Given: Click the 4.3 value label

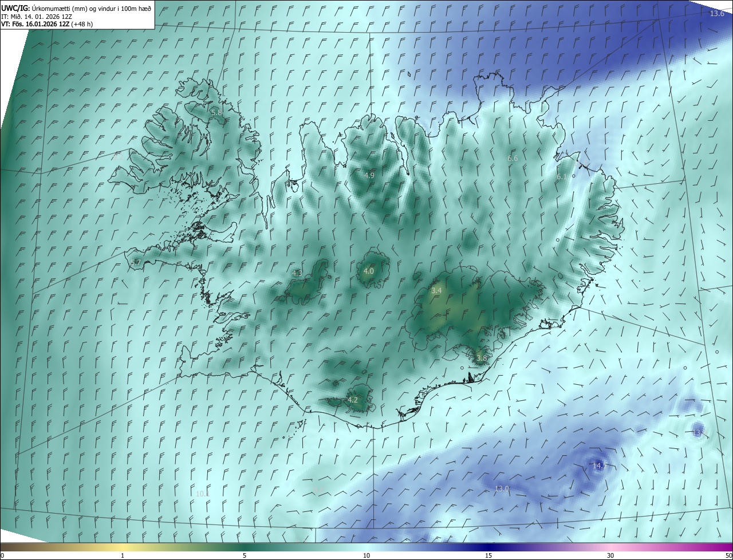Looking at the screenshot, I should [x=297, y=274].
